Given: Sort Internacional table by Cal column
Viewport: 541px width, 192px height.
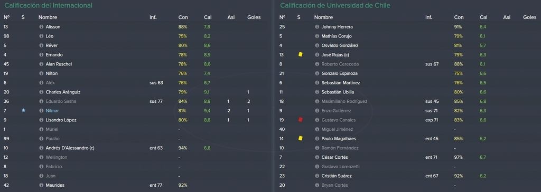Looking at the screenshot, I should click(208, 17).
